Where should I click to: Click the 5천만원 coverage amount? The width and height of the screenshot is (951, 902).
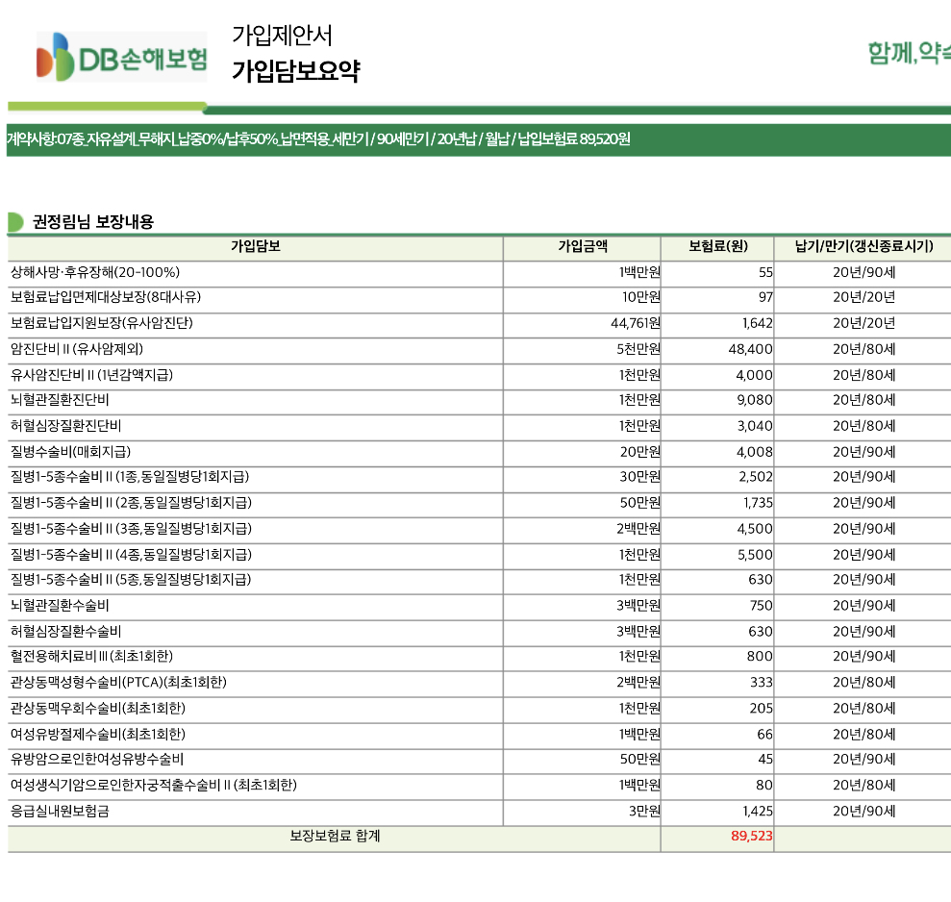pos(638,349)
